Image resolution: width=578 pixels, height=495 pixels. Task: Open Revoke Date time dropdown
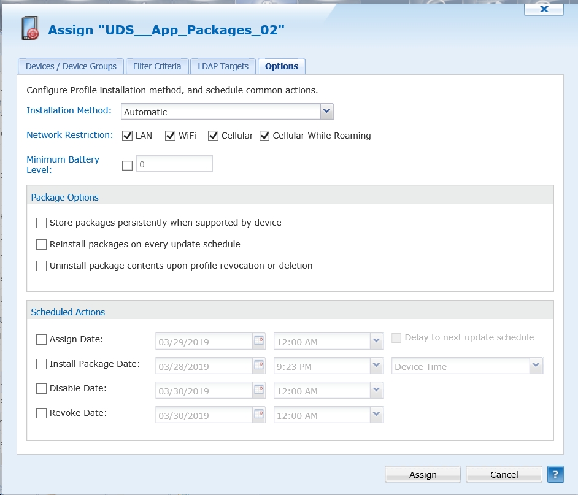tap(376, 415)
